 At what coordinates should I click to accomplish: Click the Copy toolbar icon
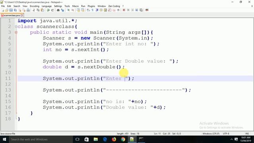coord(38,10)
